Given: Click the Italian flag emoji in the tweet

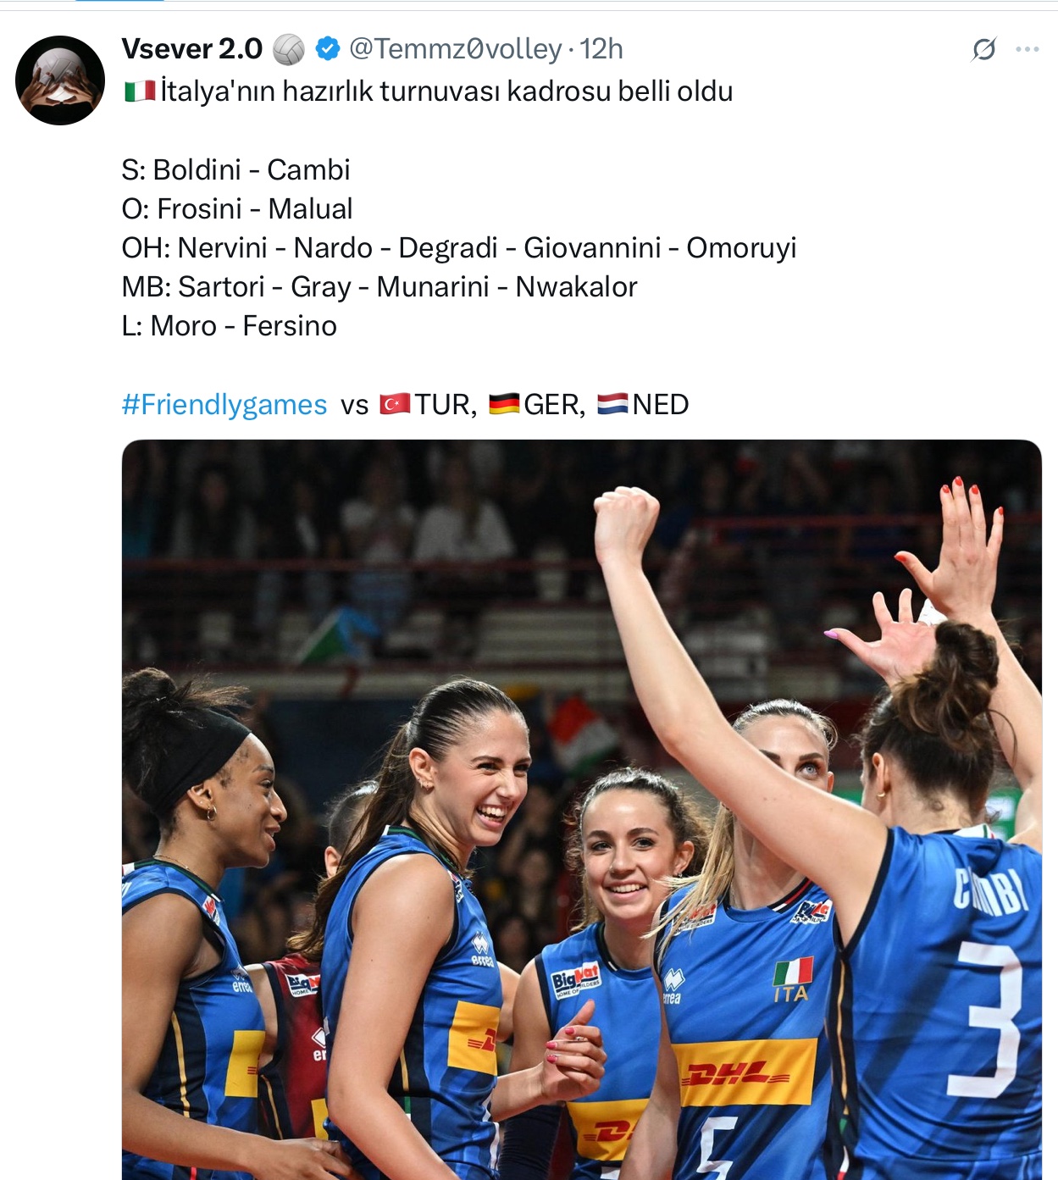Looking at the screenshot, I should tap(140, 91).
